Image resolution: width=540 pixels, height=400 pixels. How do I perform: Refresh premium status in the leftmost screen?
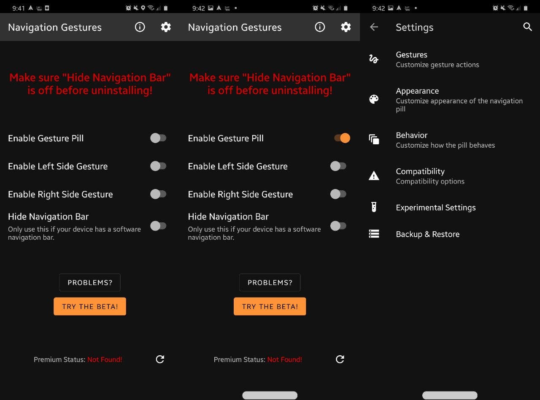coord(160,359)
